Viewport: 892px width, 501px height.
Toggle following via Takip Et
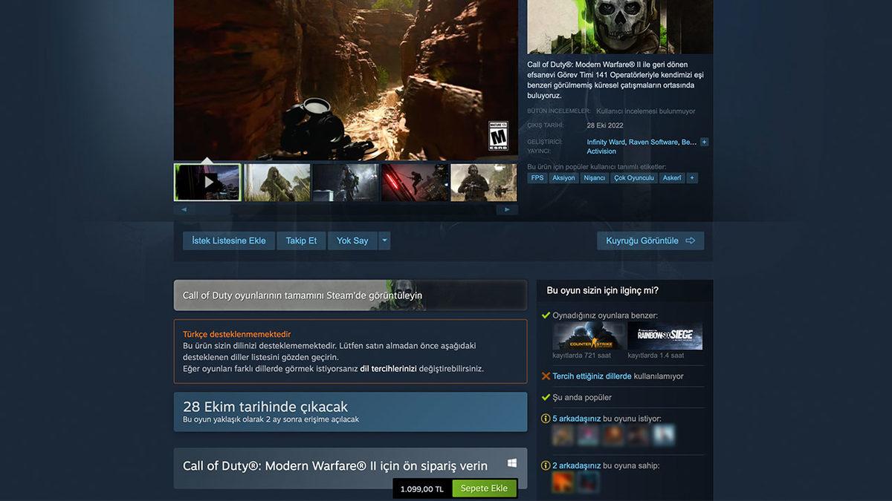(301, 240)
